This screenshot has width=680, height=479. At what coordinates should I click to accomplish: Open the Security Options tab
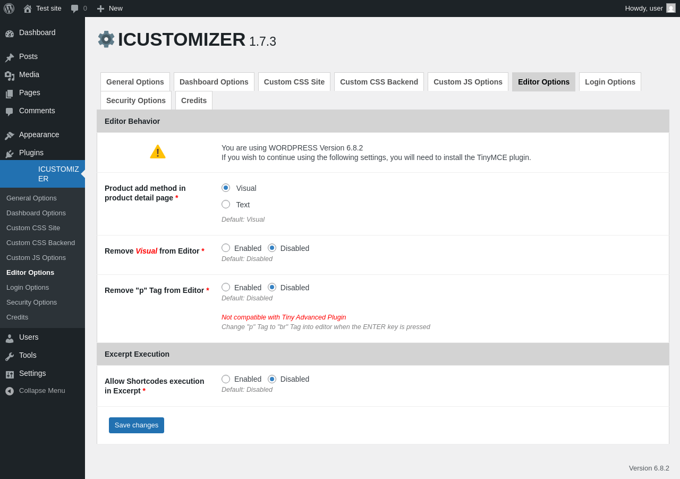(x=136, y=100)
